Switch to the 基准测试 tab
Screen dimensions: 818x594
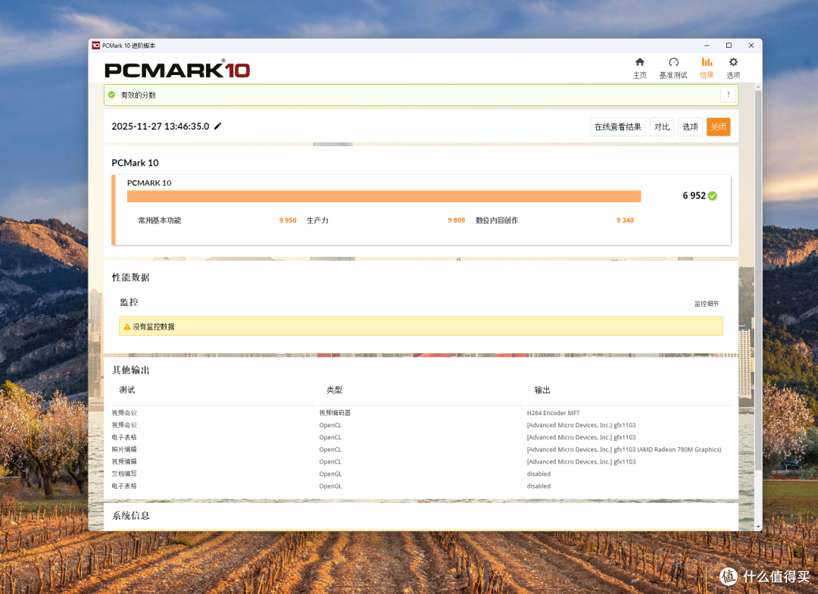click(x=673, y=68)
